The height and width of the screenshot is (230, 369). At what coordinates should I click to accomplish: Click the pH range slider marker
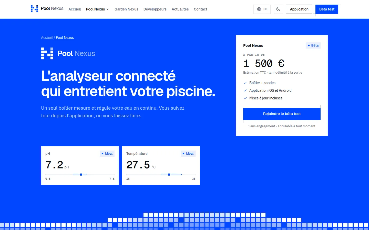[81, 175]
